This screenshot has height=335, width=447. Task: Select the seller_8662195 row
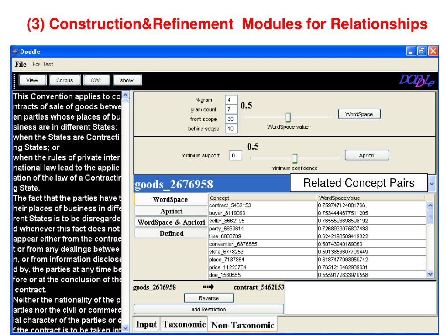tap(317, 221)
